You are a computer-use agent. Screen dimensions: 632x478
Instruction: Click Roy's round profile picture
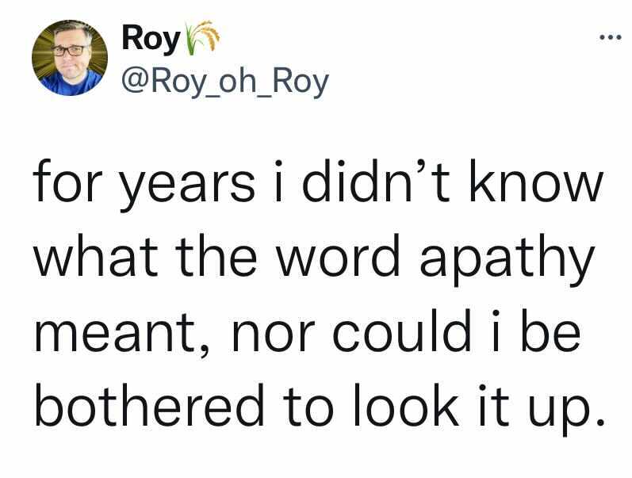pos(70,58)
